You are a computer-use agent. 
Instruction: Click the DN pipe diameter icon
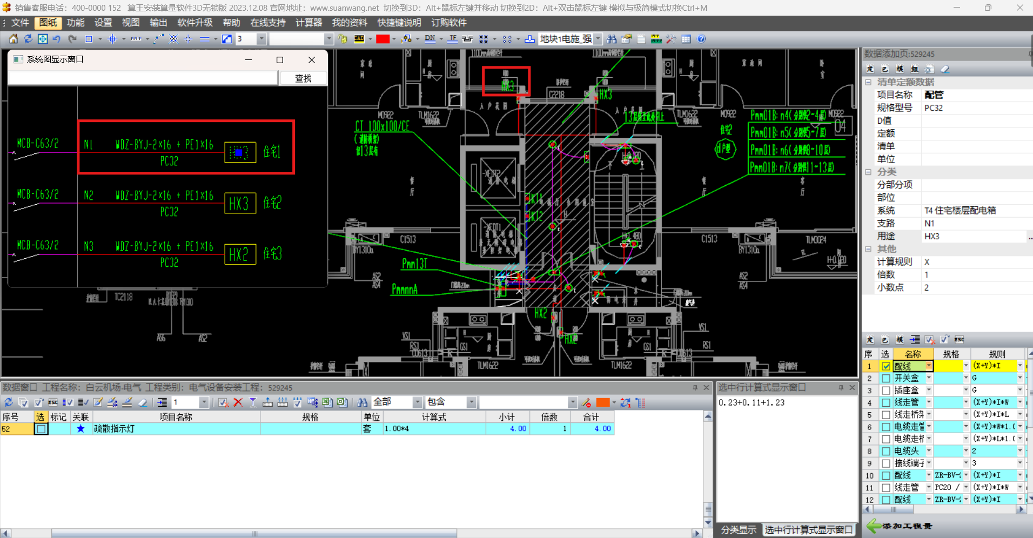(x=430, y=39)
